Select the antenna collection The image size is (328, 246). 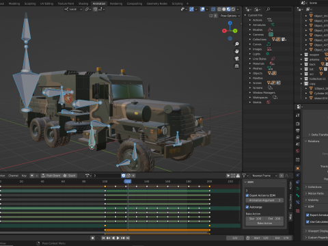(x=314, y=59)
